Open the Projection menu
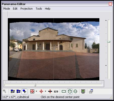This screenshot has height=101, width=114. (26, 9)
